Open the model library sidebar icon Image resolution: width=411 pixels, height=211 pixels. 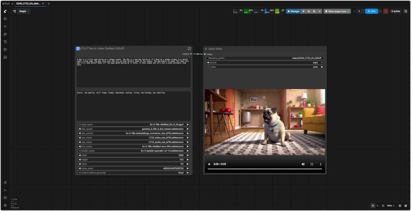(5, 34)
